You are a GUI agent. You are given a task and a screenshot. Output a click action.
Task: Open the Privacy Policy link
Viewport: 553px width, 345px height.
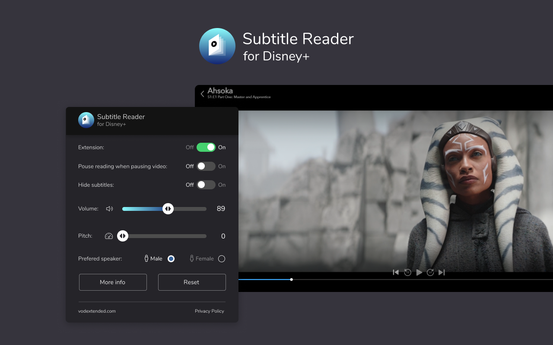pos(210,311)
